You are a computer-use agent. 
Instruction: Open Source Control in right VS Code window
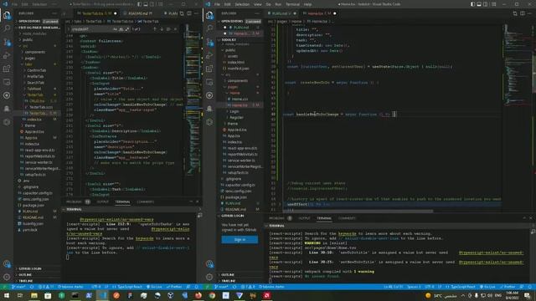pyautogui.click(x=209, y=42)
